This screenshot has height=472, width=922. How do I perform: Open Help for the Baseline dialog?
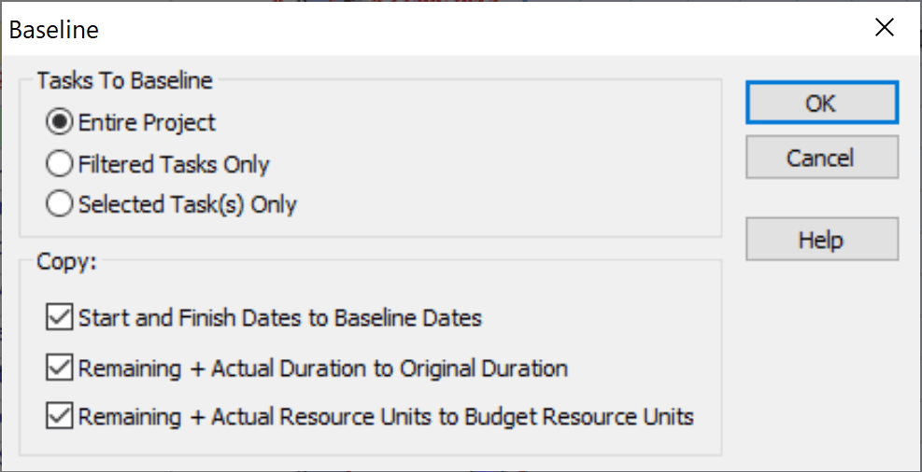click(821, 240)
